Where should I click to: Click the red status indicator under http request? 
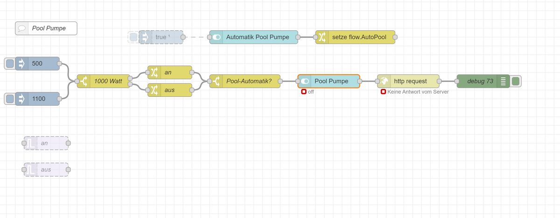383,92
